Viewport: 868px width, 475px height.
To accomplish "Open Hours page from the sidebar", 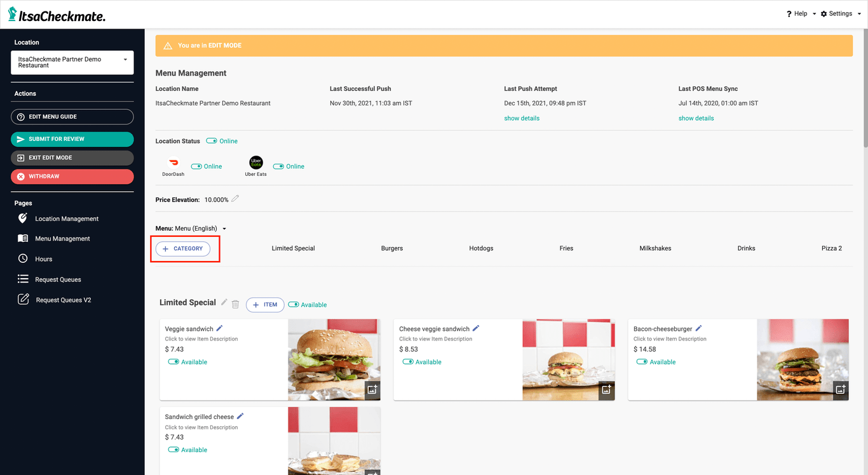I will pos(43,259).
